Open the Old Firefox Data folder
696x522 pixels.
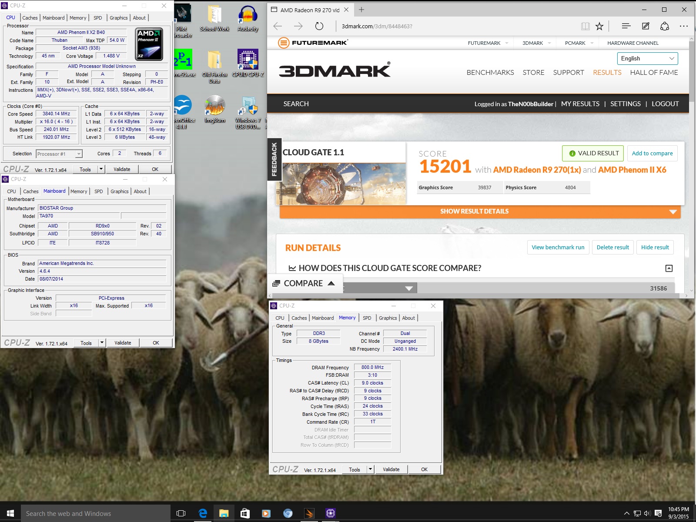tap(214, 66)
